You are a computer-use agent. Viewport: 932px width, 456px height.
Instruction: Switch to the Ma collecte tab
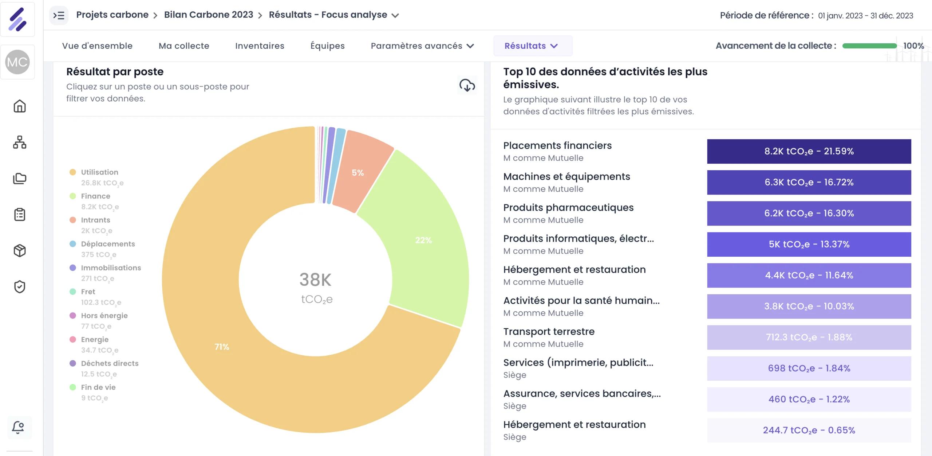click(x=184, y=46)
